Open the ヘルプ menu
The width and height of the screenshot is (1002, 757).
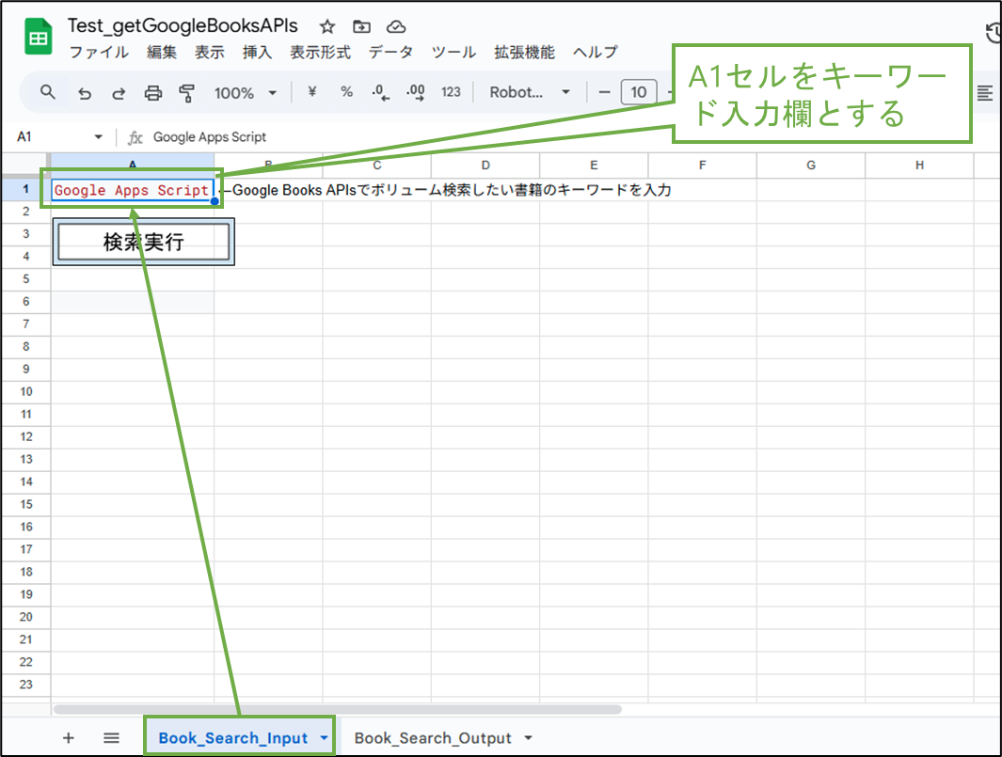[x=595, y=53]
